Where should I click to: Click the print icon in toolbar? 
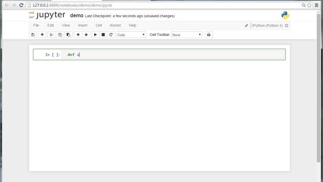(208, 35)
